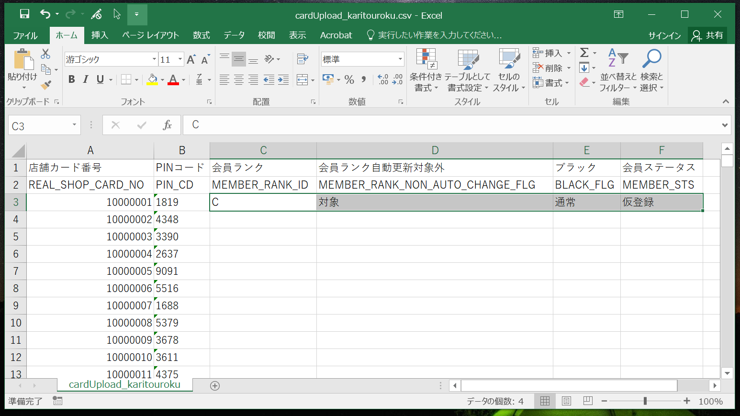Click the Cut scissors icon
Screen dimensions: 740x416
pos(45,54)
